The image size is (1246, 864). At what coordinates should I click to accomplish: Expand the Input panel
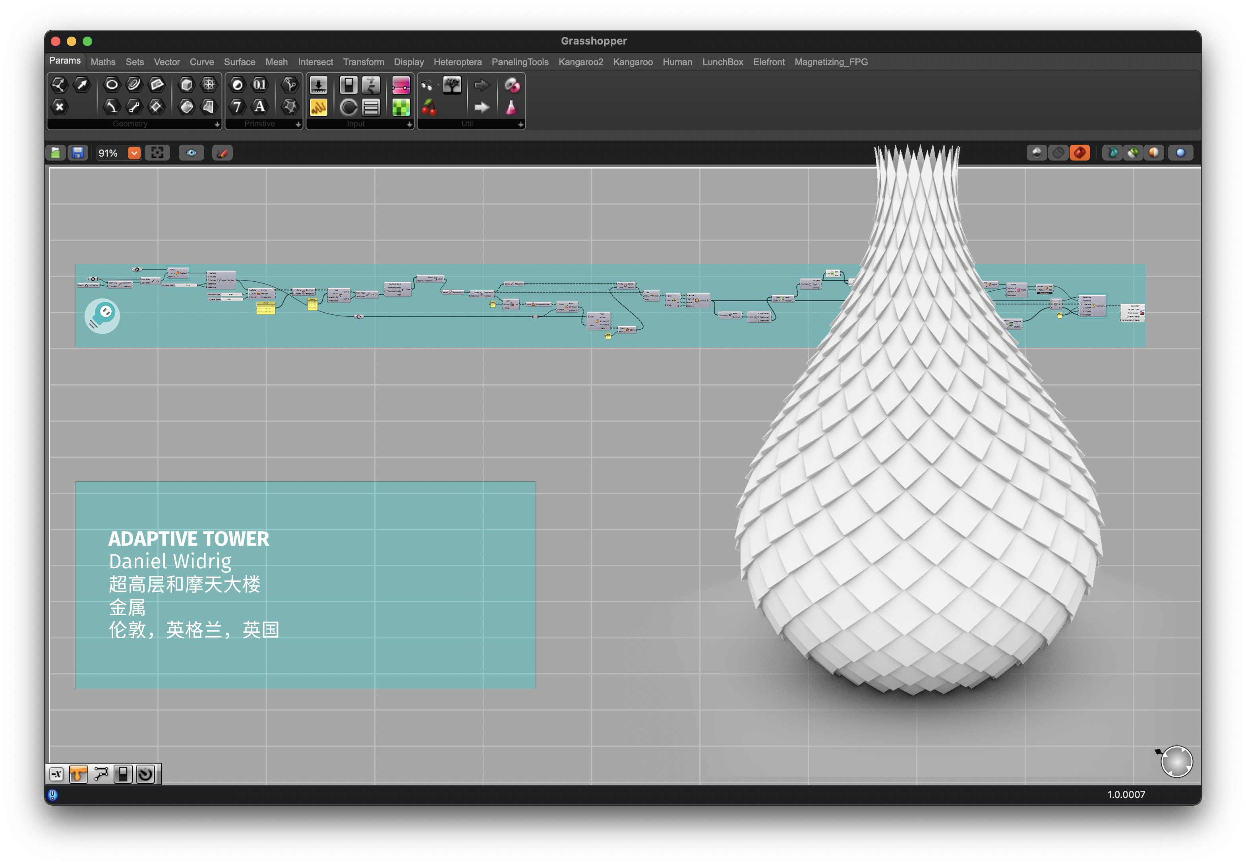coord(409,124)
